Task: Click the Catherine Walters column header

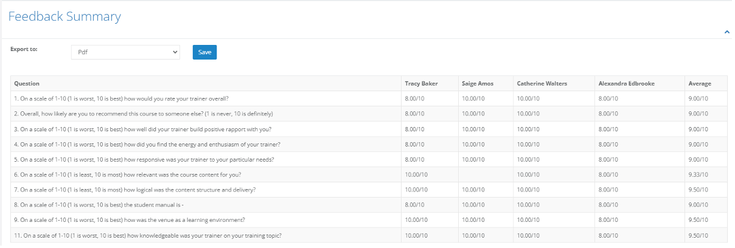Action: pyautogui.click(x=542, y=83)
